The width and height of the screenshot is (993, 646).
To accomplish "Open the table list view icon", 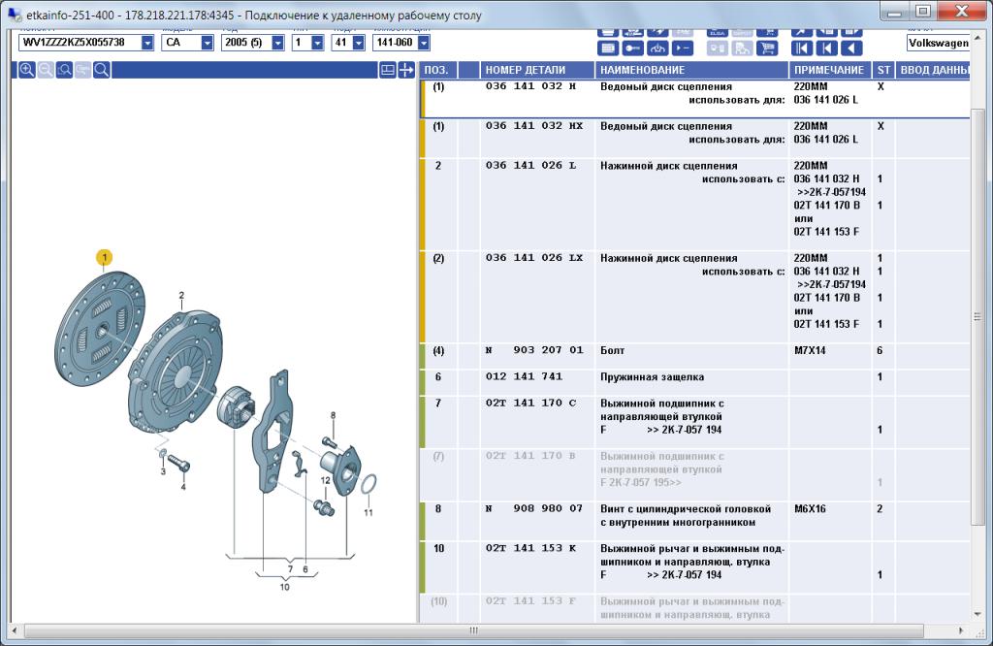I will (608, 48).
